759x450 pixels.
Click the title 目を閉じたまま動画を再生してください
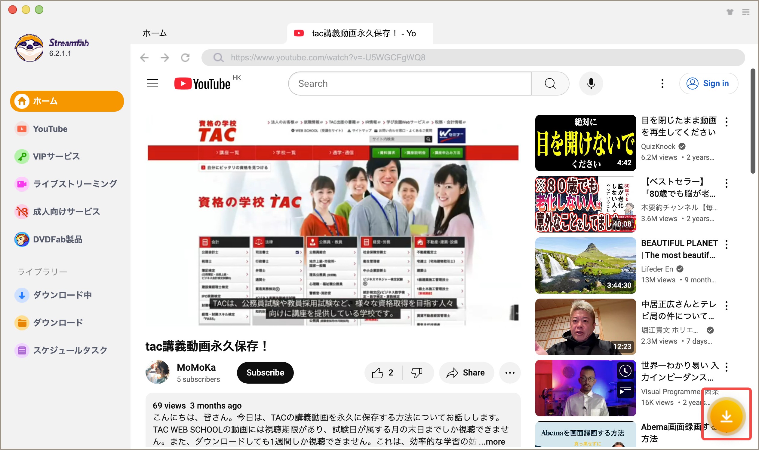point(679,126)
